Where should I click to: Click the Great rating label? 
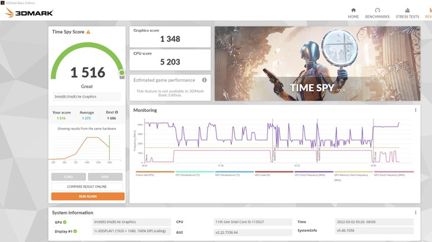(87, 86)
